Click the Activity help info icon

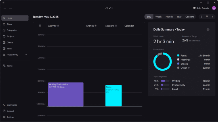[x=58, y=26]
